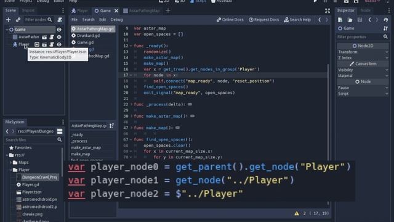Unfold the make_astar_map function
Viewport: 394px width, 222px height.
(x=131, y=116)
